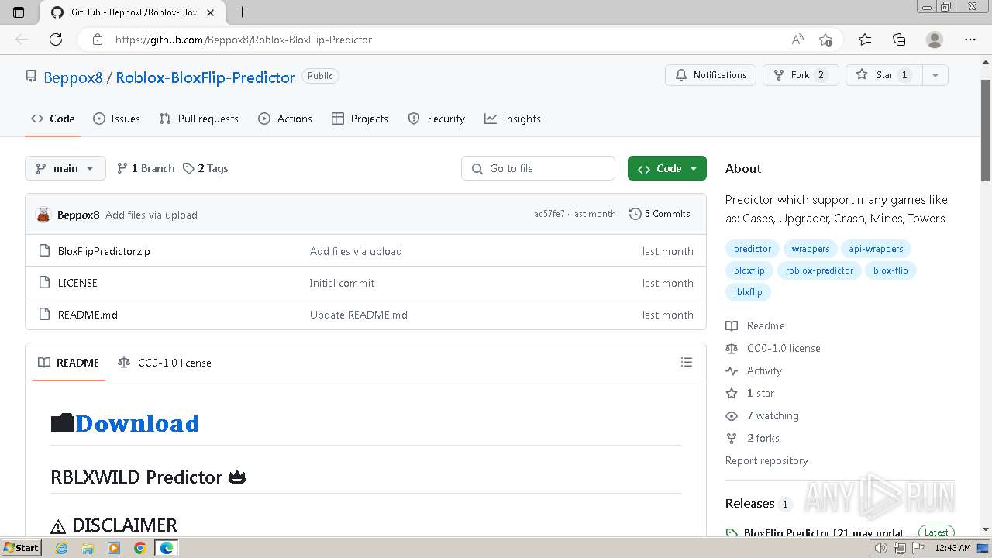Open the Windows Start menu
This screenshot has width=992, height=558.
tap(22, 548)
